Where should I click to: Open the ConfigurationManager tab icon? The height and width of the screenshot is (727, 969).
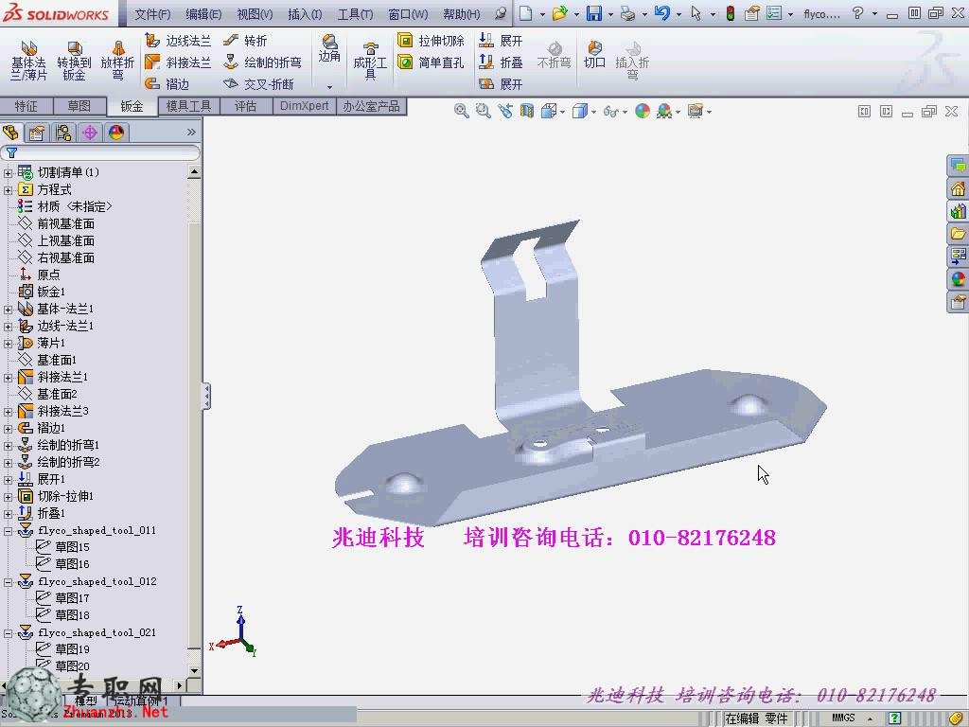click(63, 133)
